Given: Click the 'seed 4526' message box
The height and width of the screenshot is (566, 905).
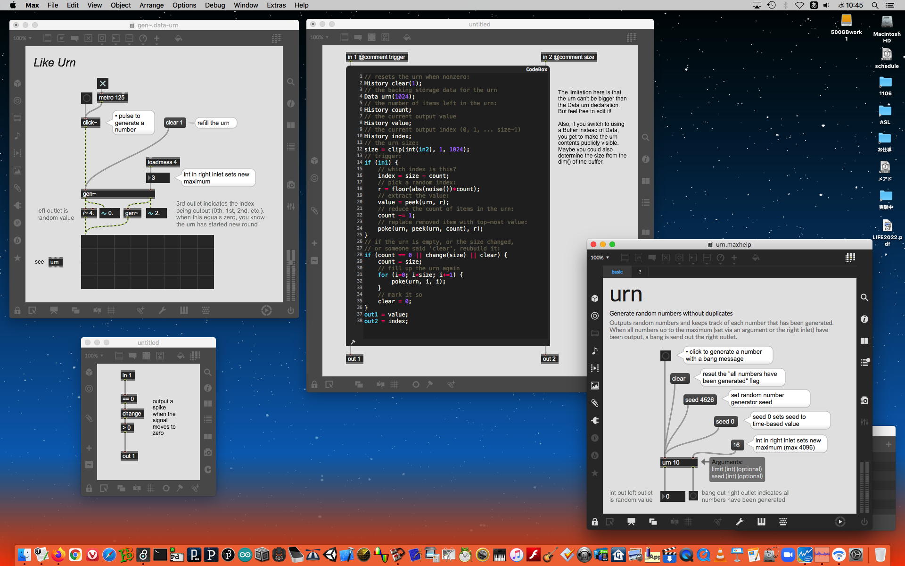Looking at the screenshot, I should (x=699, y=400).
